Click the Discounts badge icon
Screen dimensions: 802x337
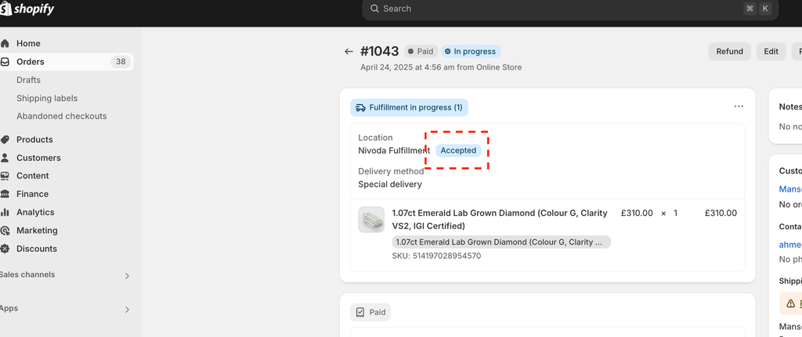(5, 249)
